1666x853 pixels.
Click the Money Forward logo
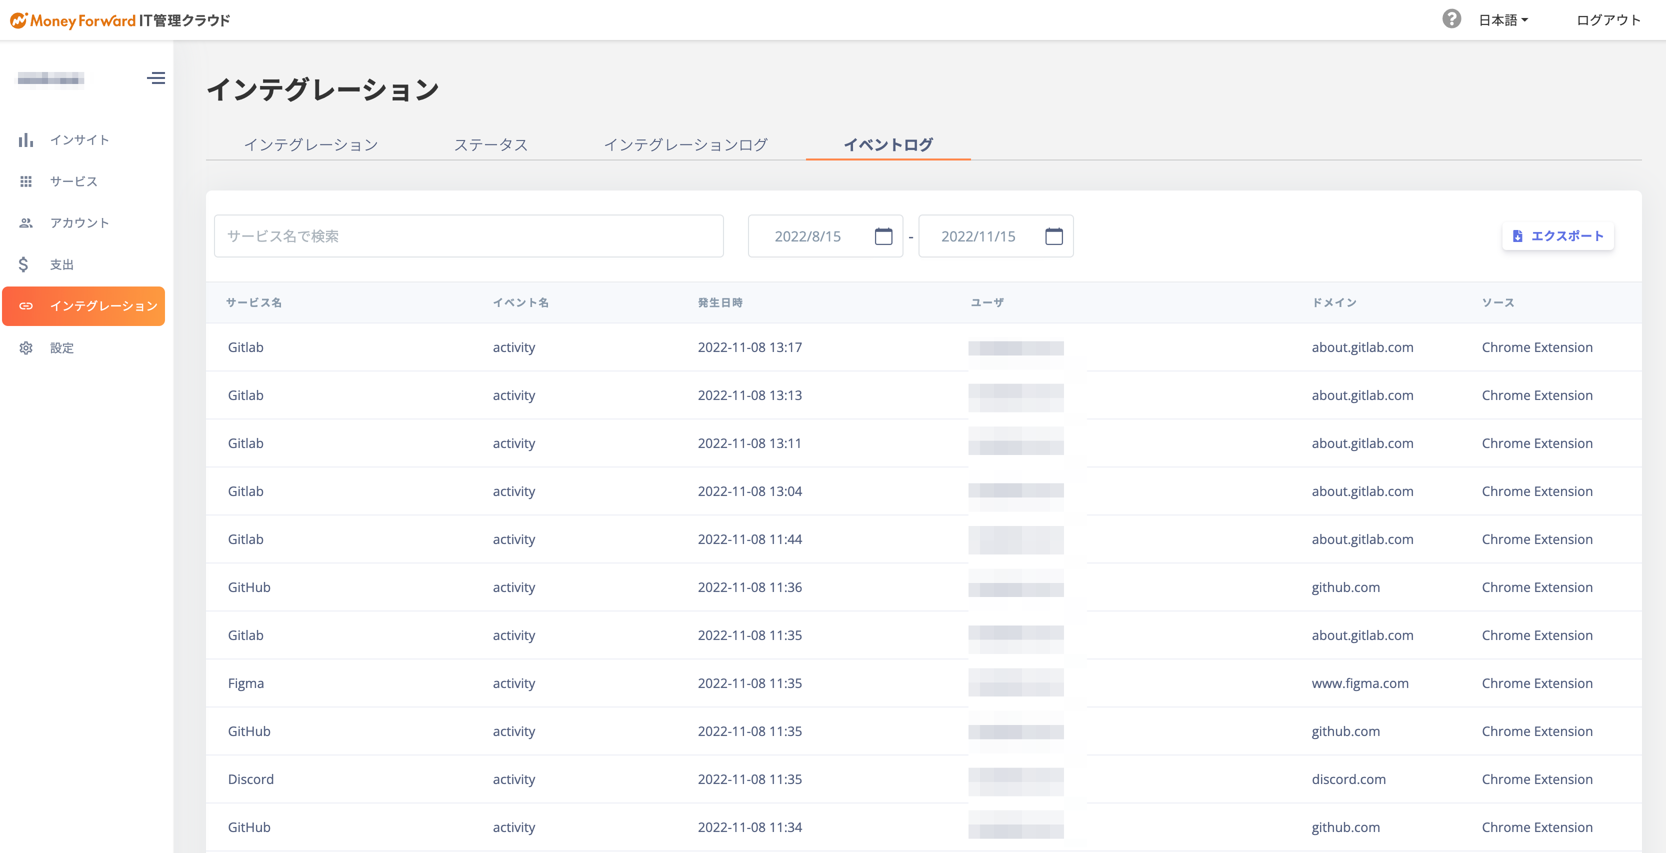(x=119, y=20)
